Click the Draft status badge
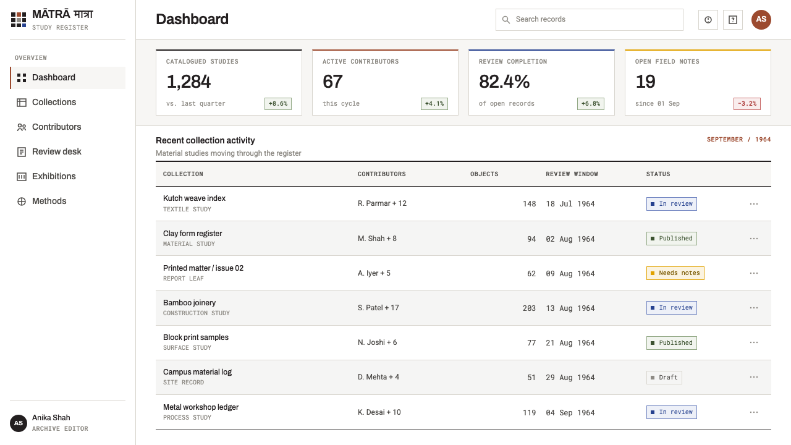This screenshot has width=791, height=445. tap(664, 377)
